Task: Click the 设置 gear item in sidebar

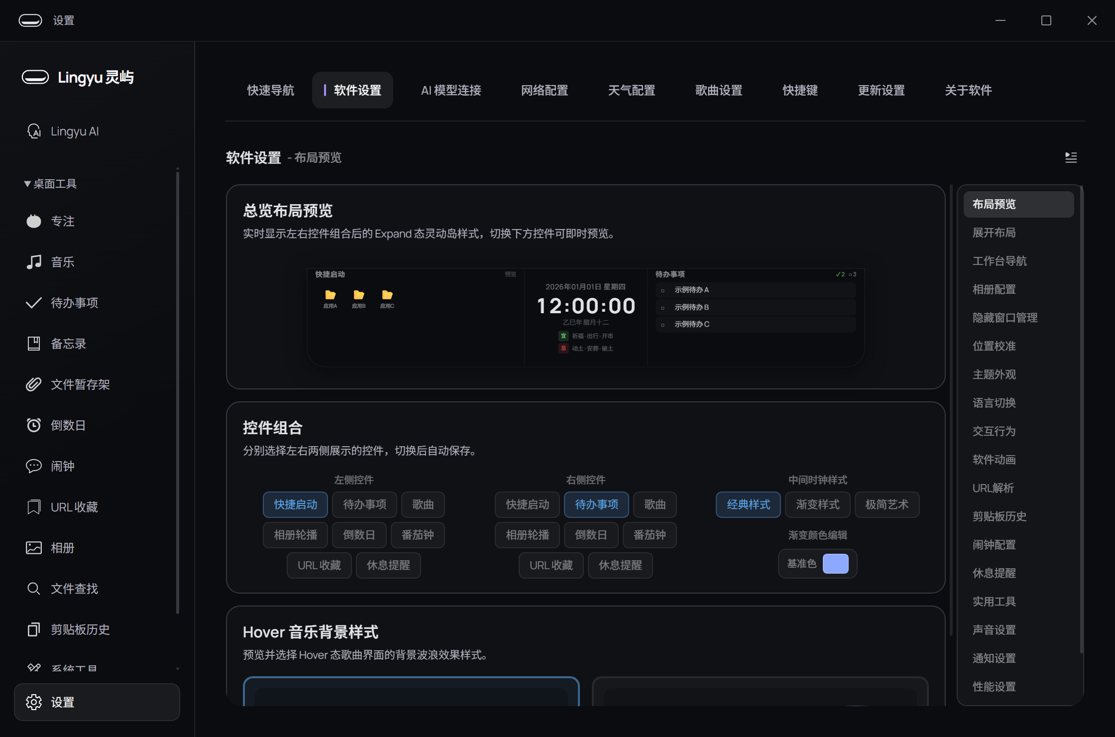Action: 97,702
